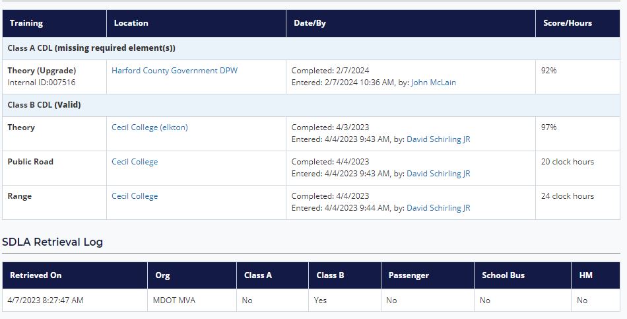Click the Retrieved On column header
Screen dimensions: 627x319
point(36,275)
